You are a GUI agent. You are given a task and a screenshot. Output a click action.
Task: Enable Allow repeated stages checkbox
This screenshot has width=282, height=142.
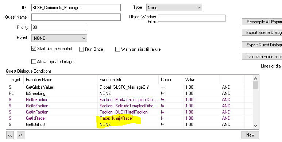[x=34, y=62]
